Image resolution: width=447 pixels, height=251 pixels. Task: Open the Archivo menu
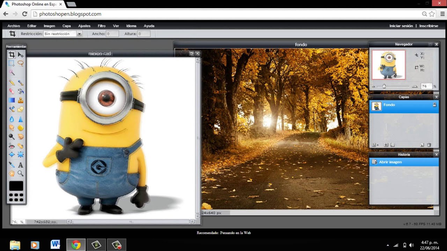[14, 26]
